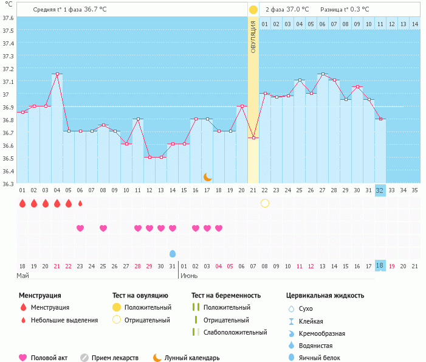The width and height of the screenshot is (426, 362).
Task: Click the negative ovulation test circle on day 22
Action: [265, 203]
